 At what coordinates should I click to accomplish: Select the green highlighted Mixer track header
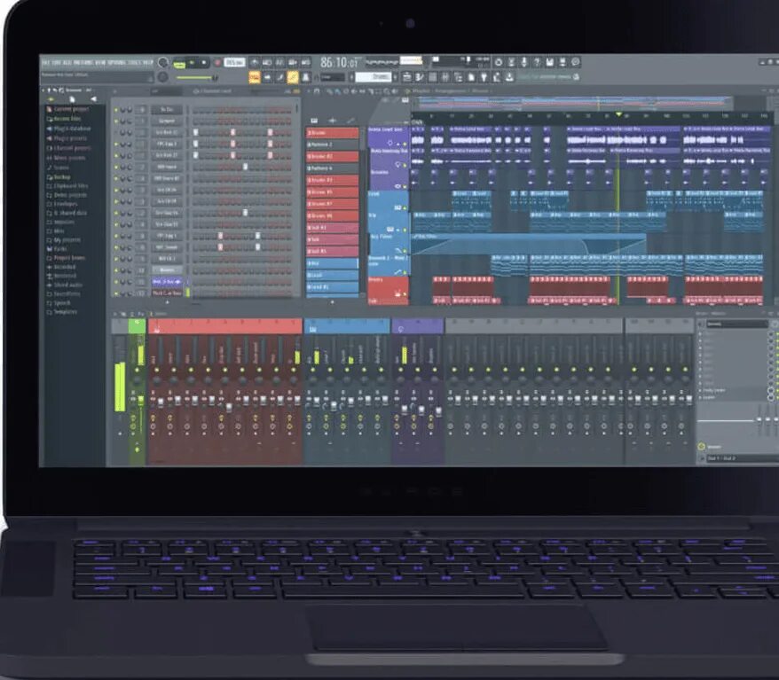137,326
